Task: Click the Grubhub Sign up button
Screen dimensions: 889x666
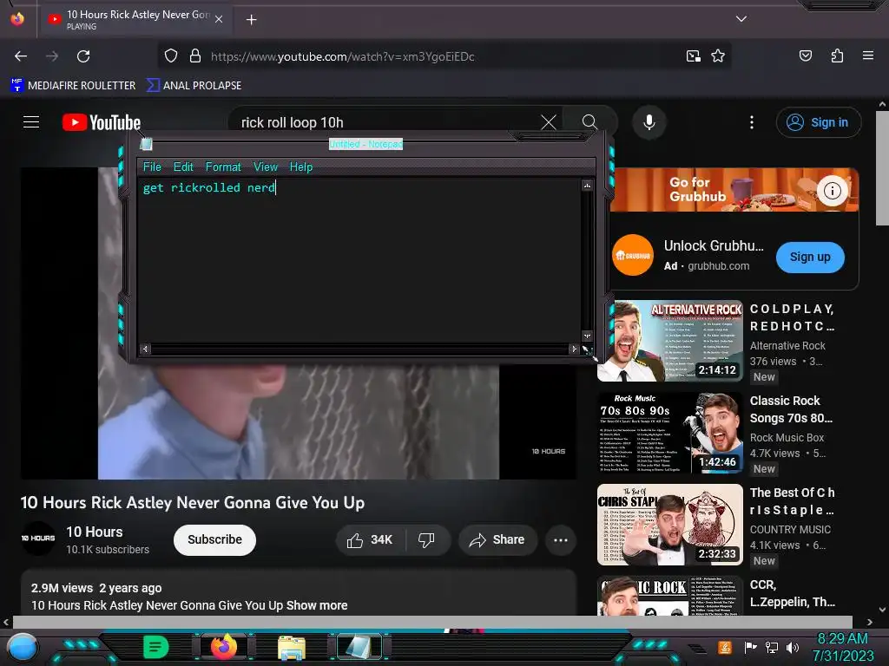Action: (810, 257)
